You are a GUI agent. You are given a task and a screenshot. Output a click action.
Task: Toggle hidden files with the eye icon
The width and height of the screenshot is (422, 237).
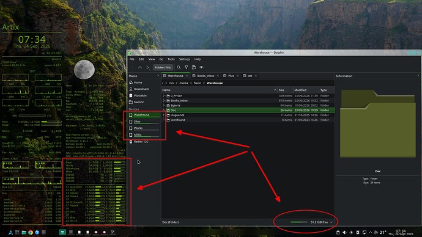201,67
